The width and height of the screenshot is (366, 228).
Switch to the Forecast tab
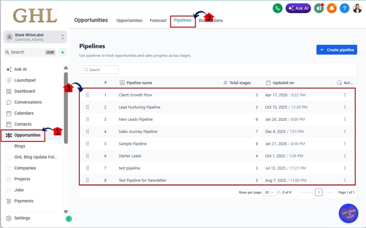[x=158, y=20]
